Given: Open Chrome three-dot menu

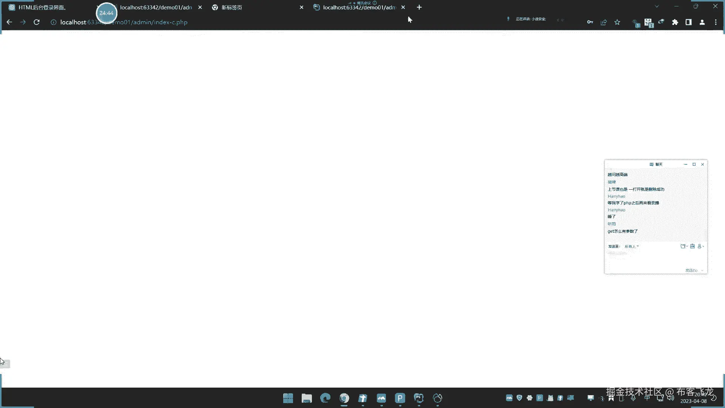Looking at the screenshot, I should (716, 22).
